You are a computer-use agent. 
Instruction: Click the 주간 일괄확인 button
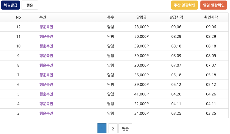(x=184, y=5)
